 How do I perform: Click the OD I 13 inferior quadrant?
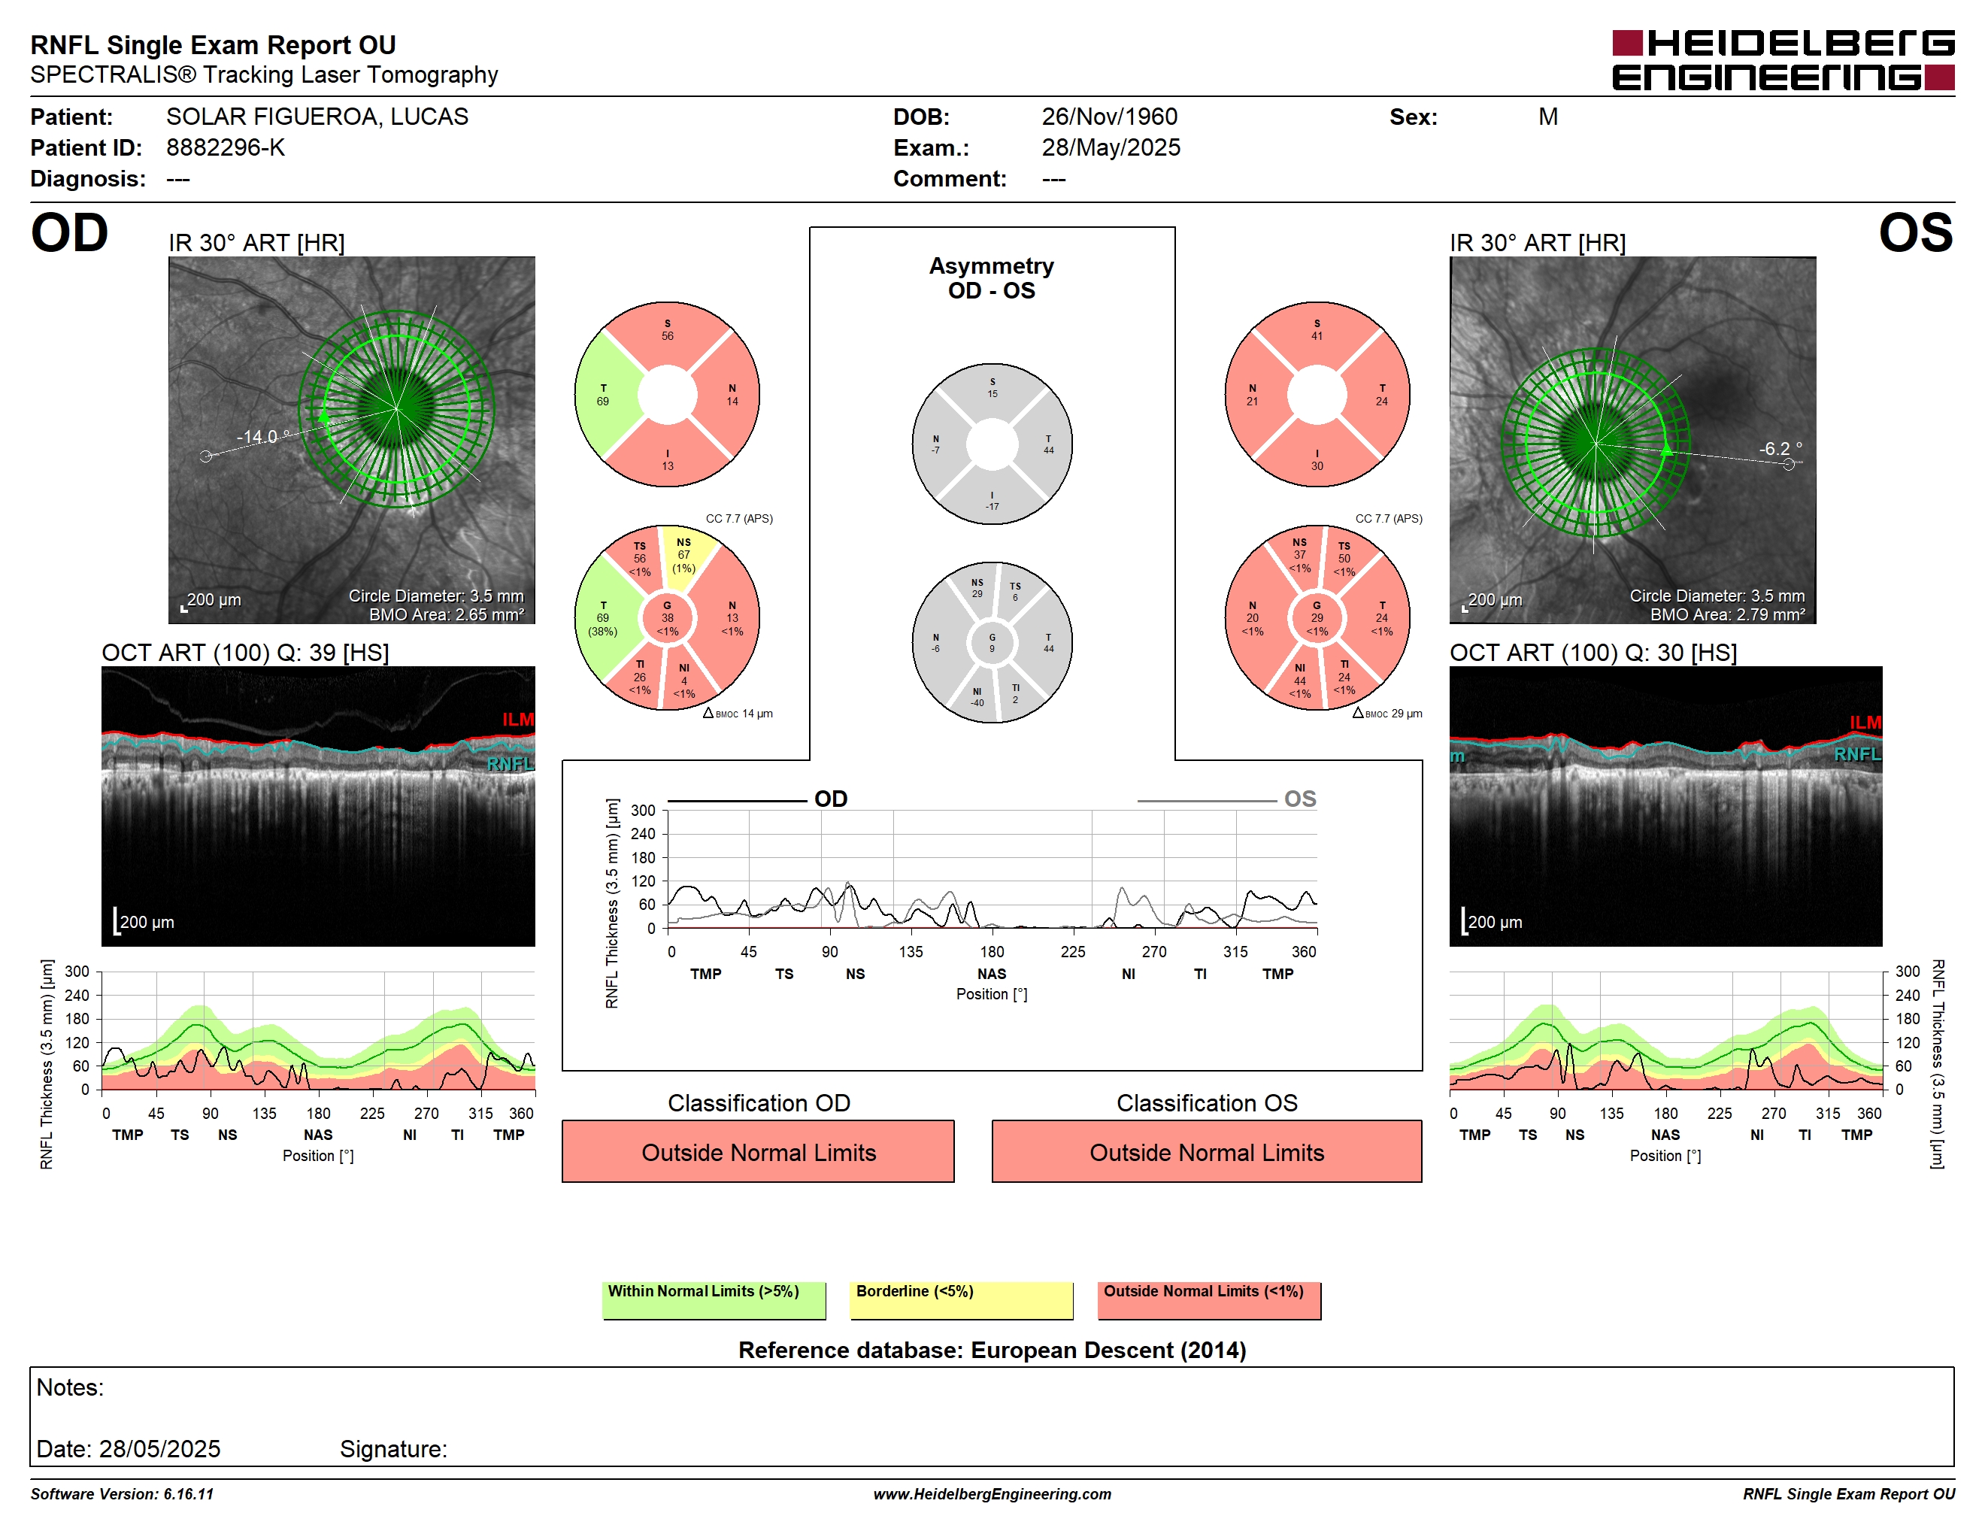pos(667,460)
